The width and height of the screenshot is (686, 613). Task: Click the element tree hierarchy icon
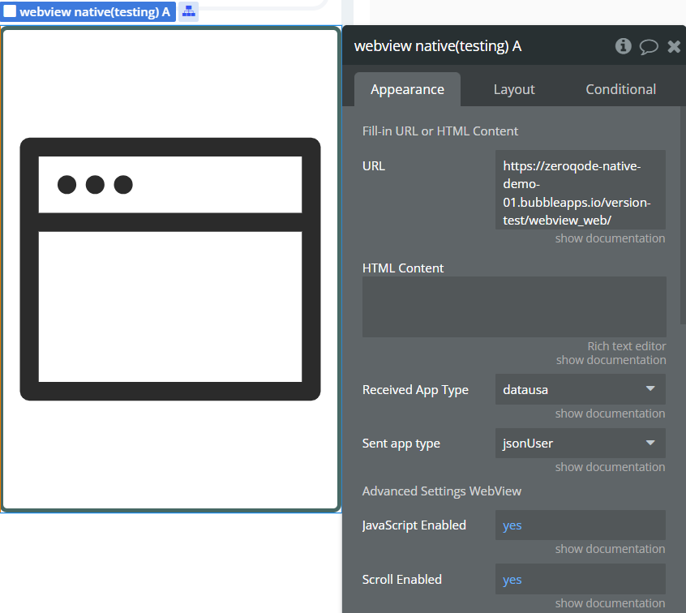tap(189, 12)
